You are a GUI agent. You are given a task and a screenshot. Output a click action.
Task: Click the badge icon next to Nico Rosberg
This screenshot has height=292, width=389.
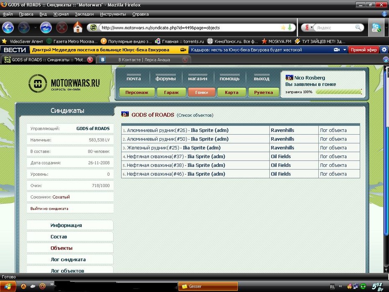[x=289, y=78]
